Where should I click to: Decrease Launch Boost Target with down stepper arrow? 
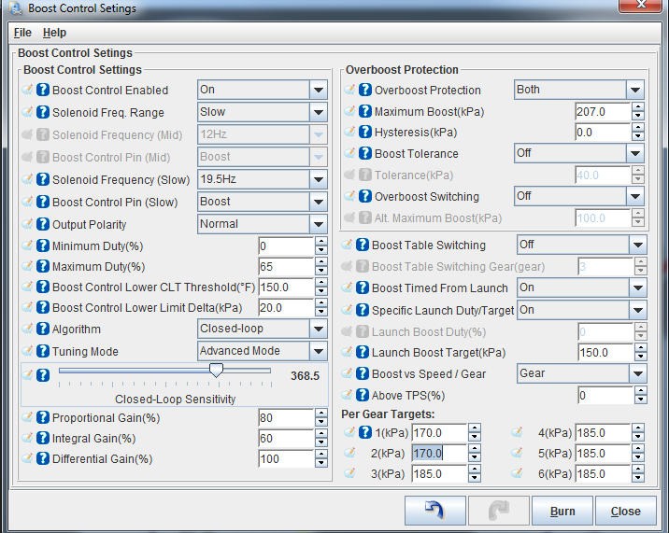click(x=640, y=357)
